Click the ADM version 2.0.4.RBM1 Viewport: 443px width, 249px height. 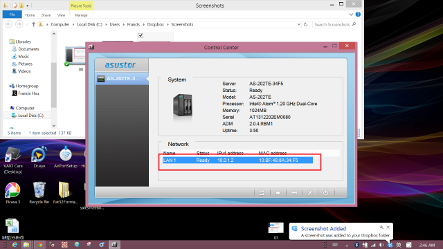click(x=261, y=124)
